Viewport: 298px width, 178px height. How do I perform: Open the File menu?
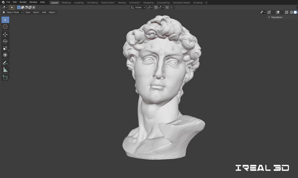tap(8, 2)
